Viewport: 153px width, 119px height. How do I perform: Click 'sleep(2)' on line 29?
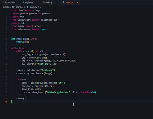tap(22, 98)
